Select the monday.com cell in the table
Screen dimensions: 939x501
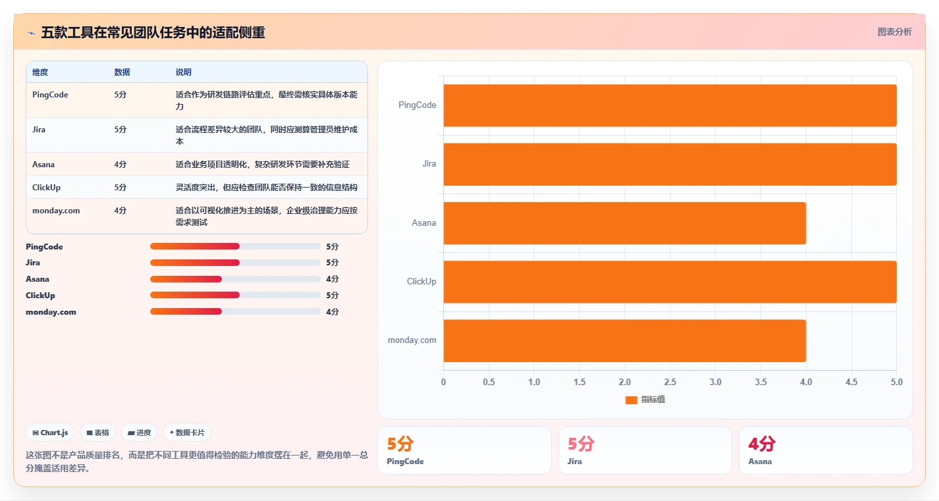[56, 211]
